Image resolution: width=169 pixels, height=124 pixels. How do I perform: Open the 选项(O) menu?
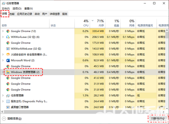click(17, 8)
